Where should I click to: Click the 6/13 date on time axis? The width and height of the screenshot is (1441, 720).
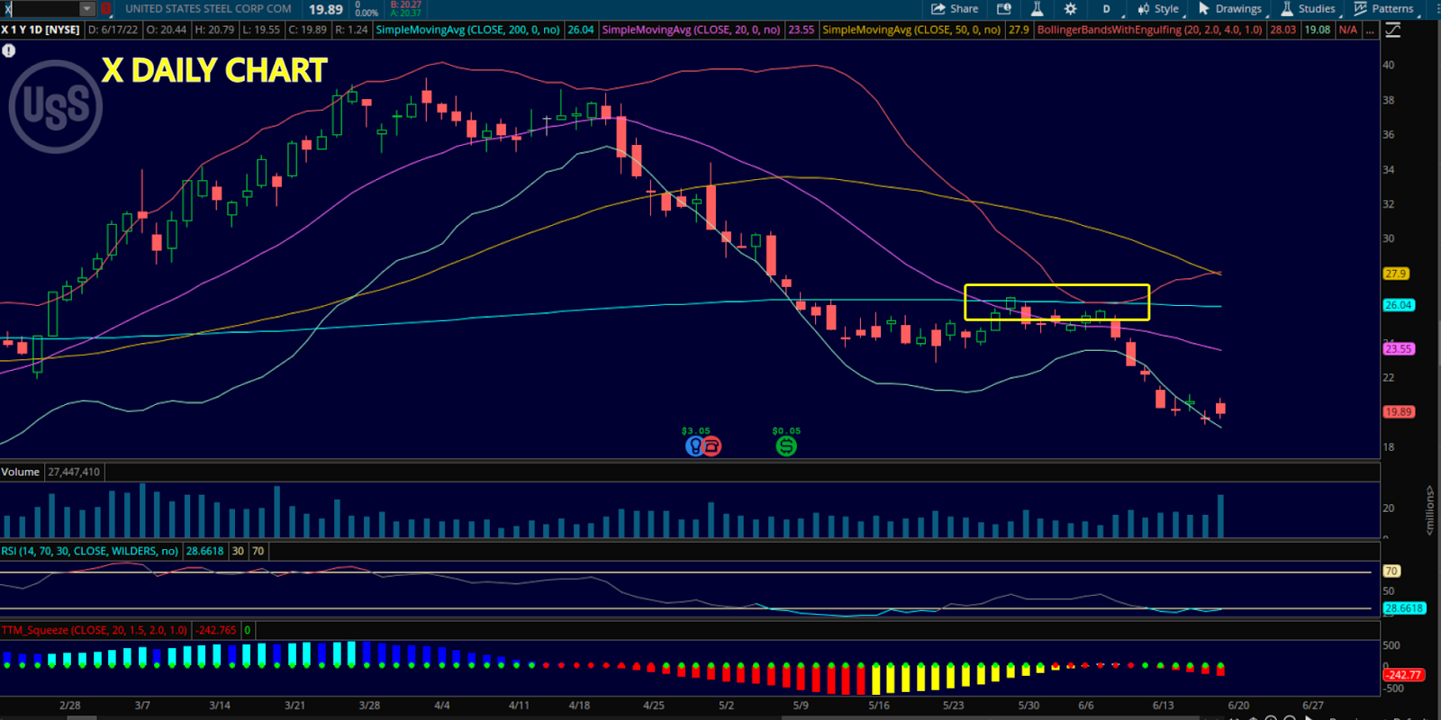pos(1163,706)
